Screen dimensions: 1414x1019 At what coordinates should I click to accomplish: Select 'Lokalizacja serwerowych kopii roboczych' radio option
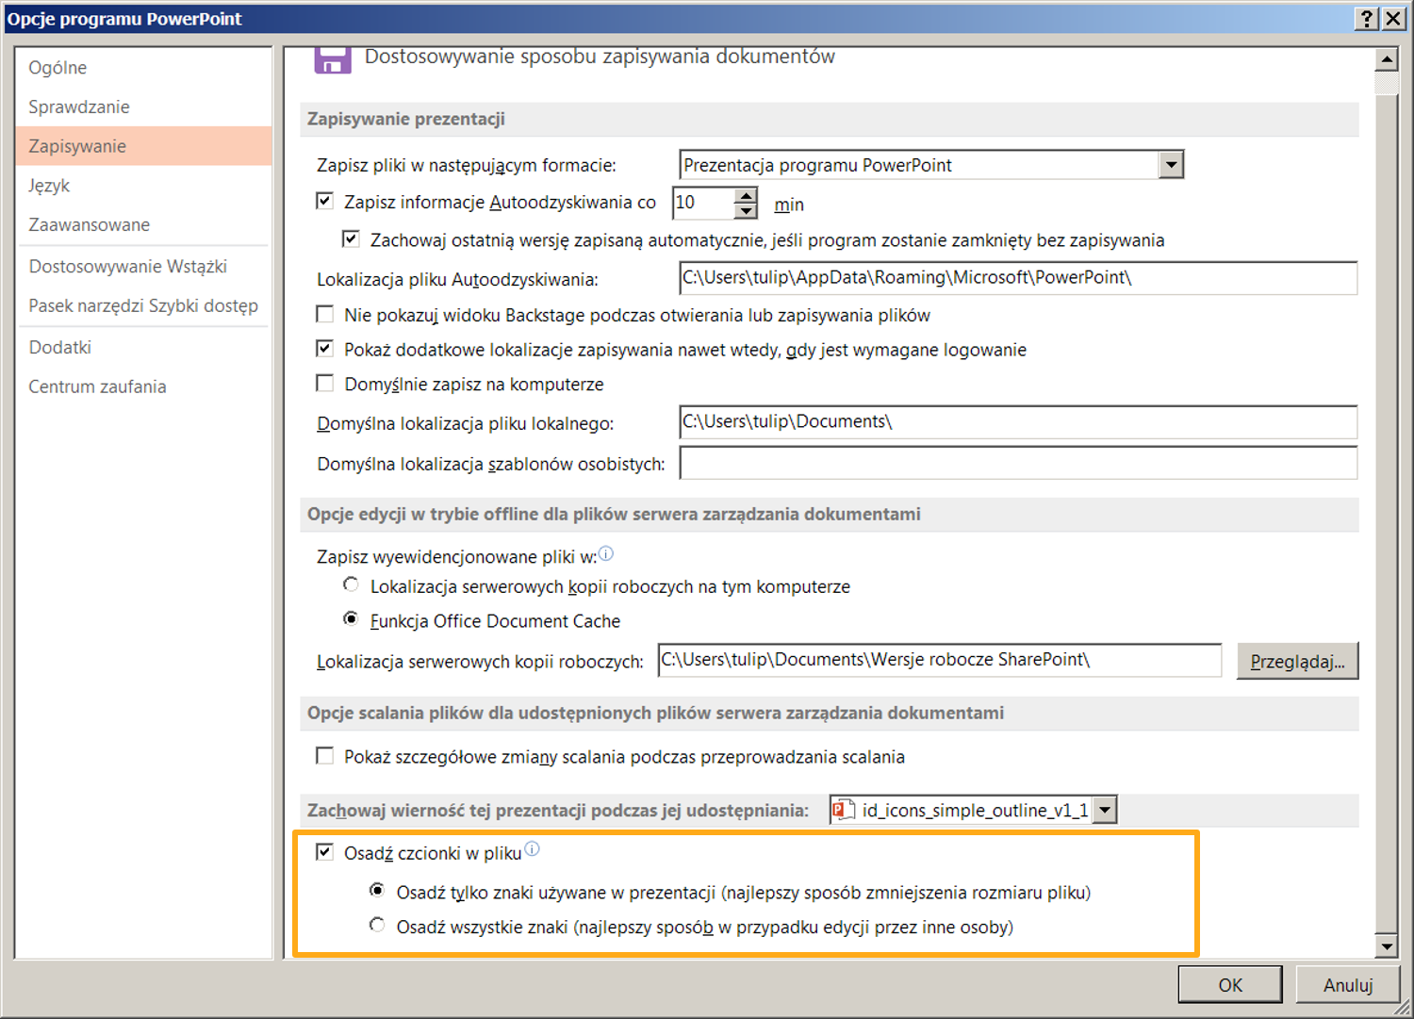(x=351, y=585)
